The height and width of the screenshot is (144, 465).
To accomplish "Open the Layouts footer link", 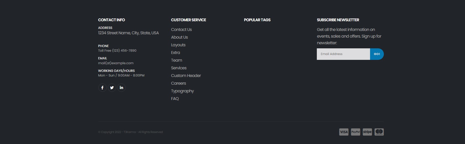I will pyautogui.click(x=178, y=45).
